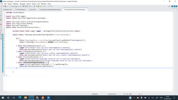Open the Edit menu
This screenshot has width=178, height=100.
point(5,4)
